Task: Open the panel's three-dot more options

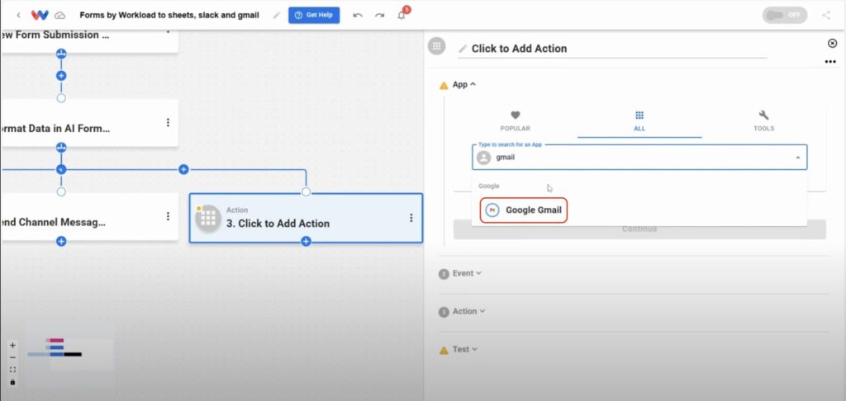Action: point(830,62)
